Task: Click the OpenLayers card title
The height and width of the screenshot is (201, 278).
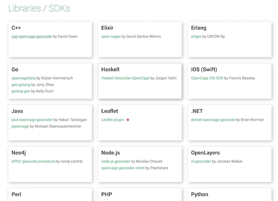Action: (x=205, y=153)
